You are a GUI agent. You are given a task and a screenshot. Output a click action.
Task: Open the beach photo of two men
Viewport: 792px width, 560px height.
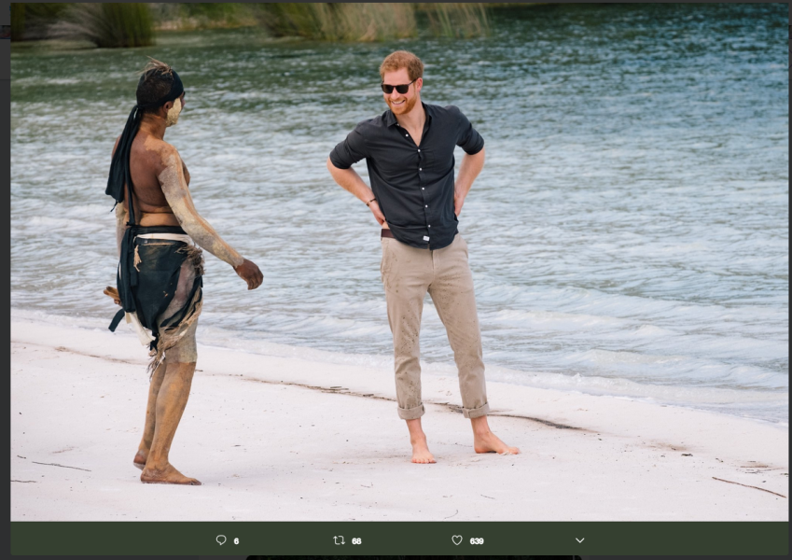tap(399, 262)
